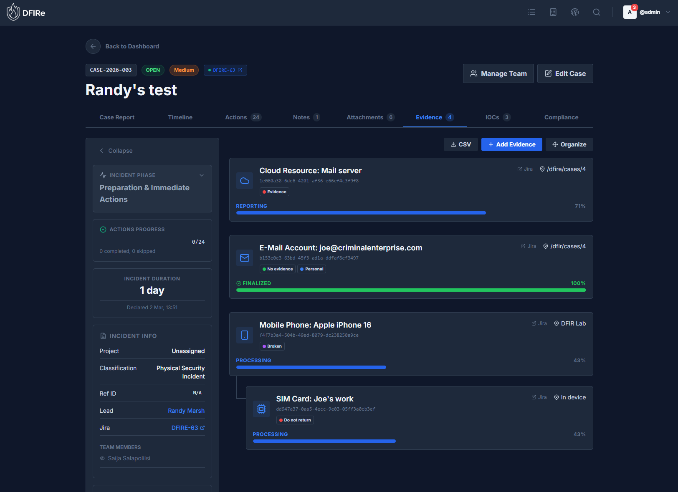Click the building icon in top bar
Screen dimensions: 678x492
click(x=553, y=12)
